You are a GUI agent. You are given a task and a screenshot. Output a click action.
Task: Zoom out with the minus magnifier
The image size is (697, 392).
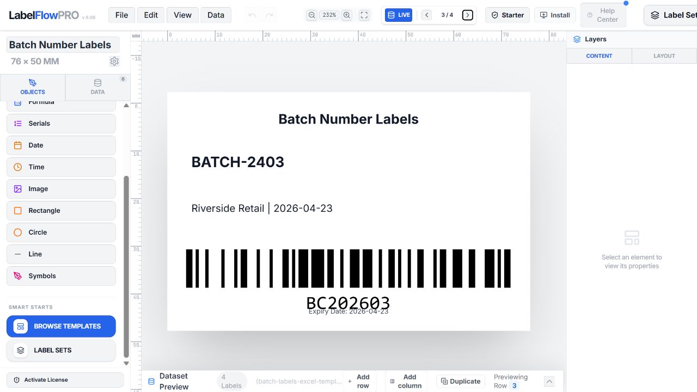tap(311, 15)
